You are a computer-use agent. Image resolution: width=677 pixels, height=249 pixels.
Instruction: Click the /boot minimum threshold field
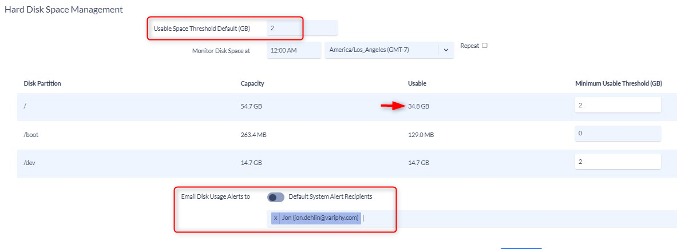tap(617, 134)
